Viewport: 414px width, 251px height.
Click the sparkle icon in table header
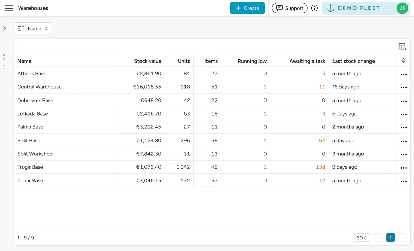[403, 60]
